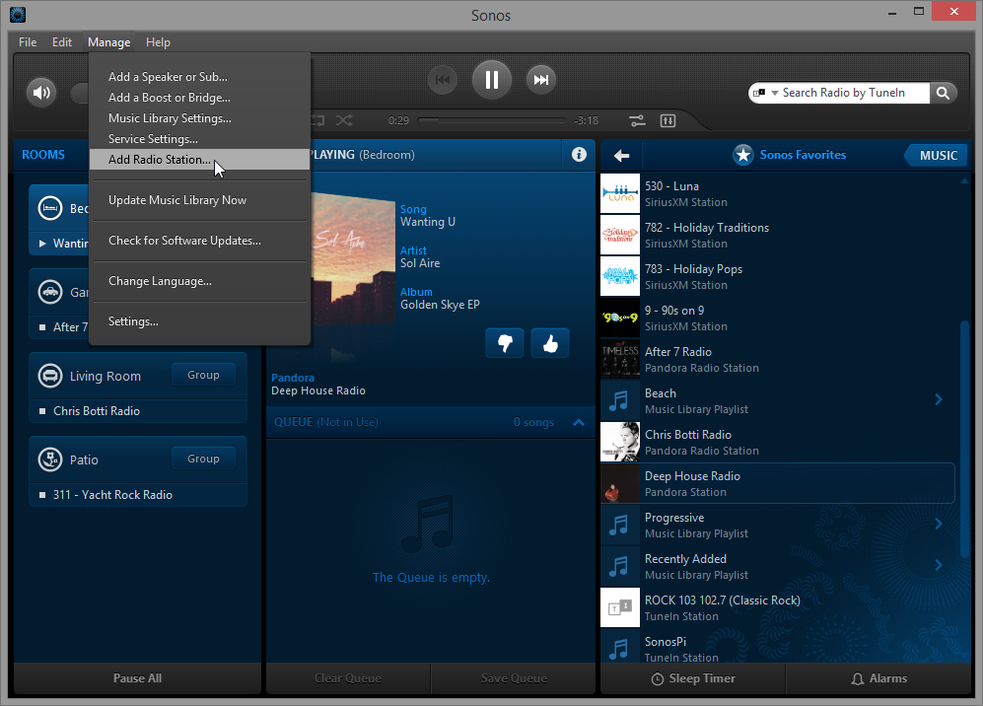
Task: Choose Update Music Library Now
Action: click(199, 200)
